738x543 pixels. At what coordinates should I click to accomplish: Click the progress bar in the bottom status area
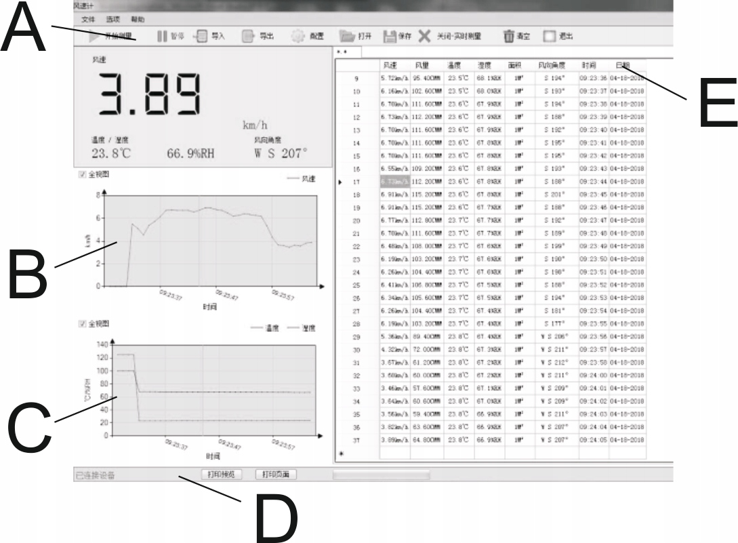tap(382, 475)
